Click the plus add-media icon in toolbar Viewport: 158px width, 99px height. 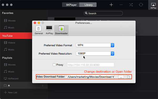point(111,5)
